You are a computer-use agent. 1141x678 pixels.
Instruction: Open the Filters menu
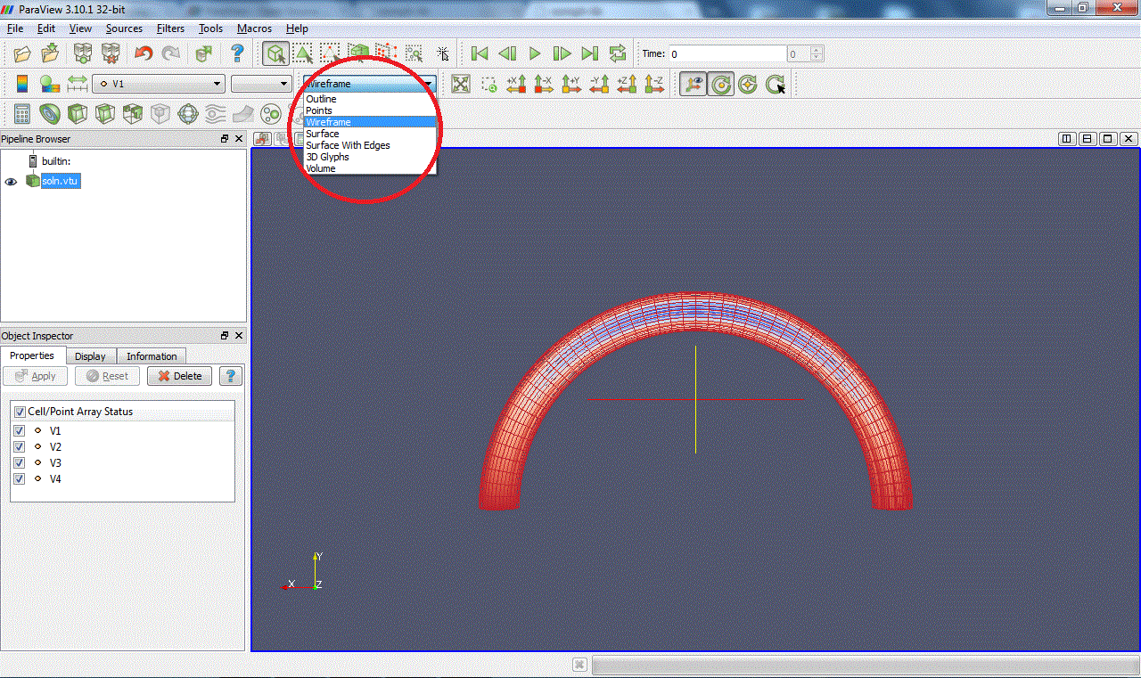point(170,29)
